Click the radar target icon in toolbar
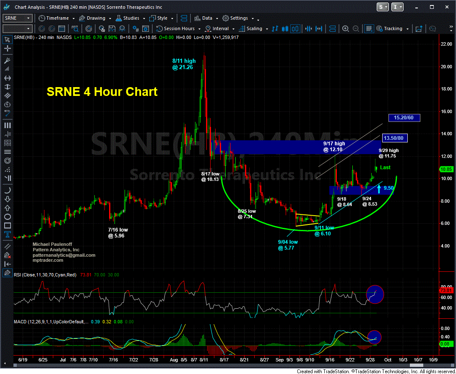The width and height of the screenshot is (456, 374). pos(89,29)
